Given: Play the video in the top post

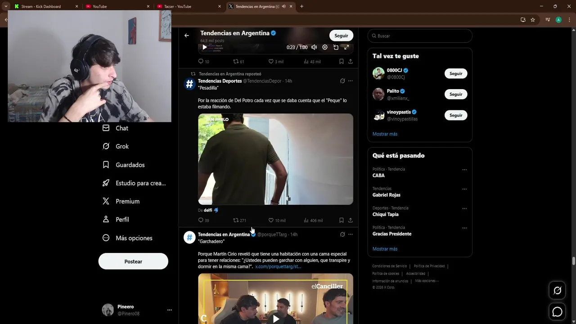Looking at the screenshot, I should 205,47.
